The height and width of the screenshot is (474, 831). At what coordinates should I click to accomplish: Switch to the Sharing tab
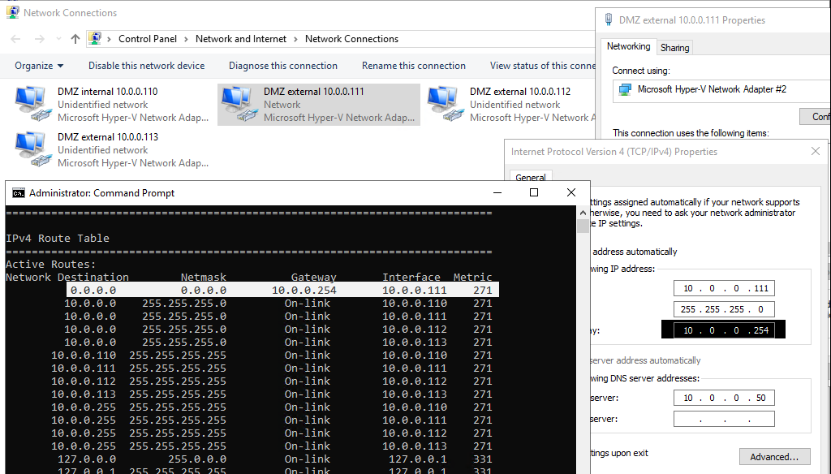point(674,48)
